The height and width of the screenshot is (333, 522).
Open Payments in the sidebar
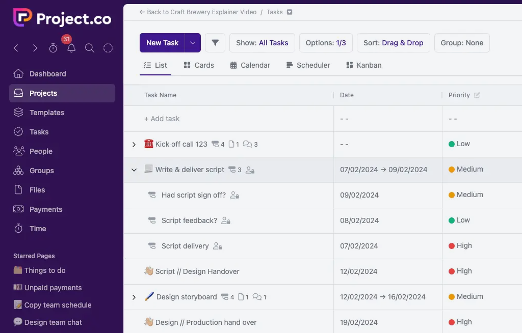click(x=62, y=209)
